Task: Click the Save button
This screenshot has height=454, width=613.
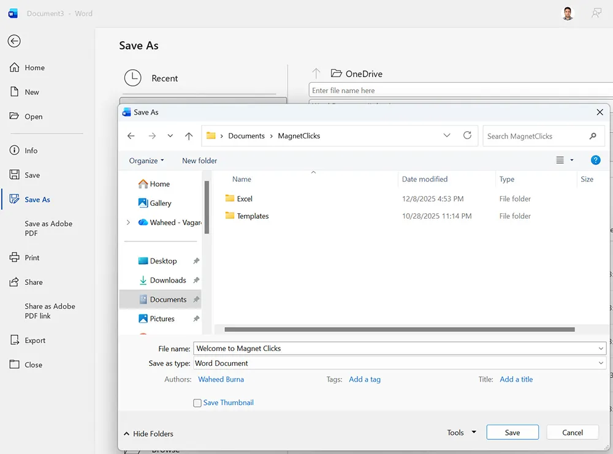Action: pos(512,432)
